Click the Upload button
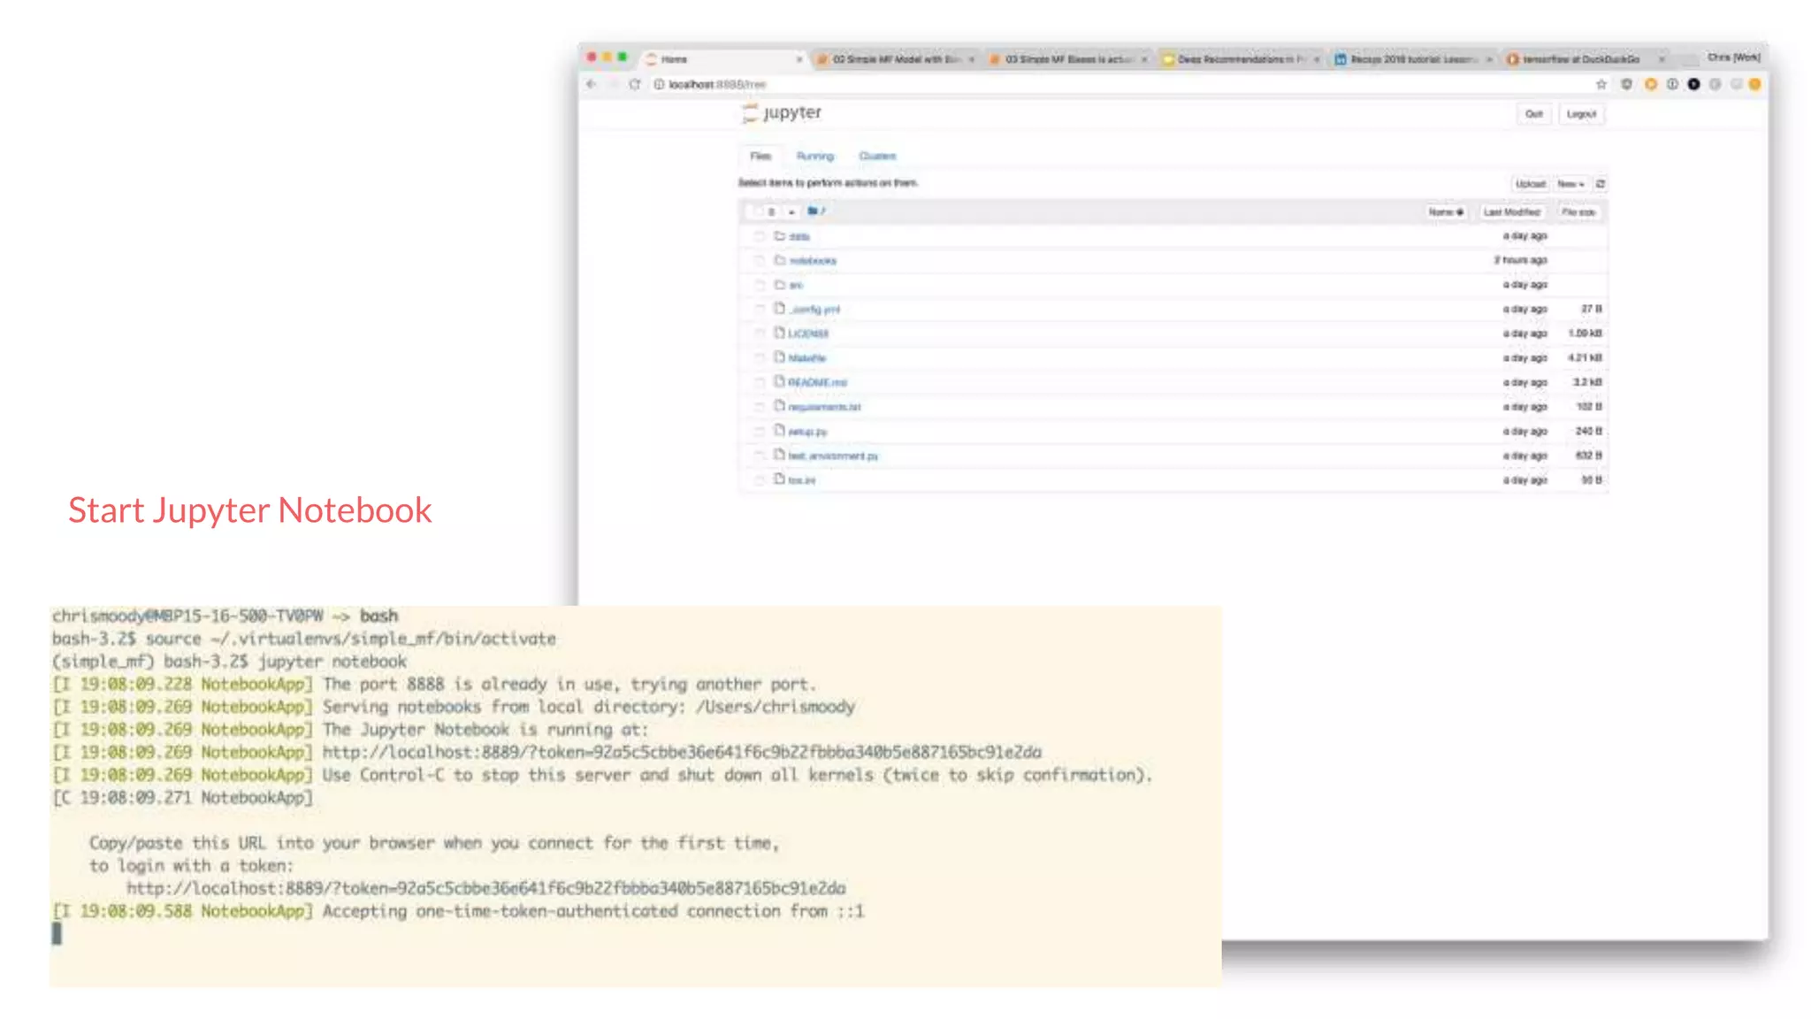Viewport: 1811px width, 1019px height. click(1530, 184)
